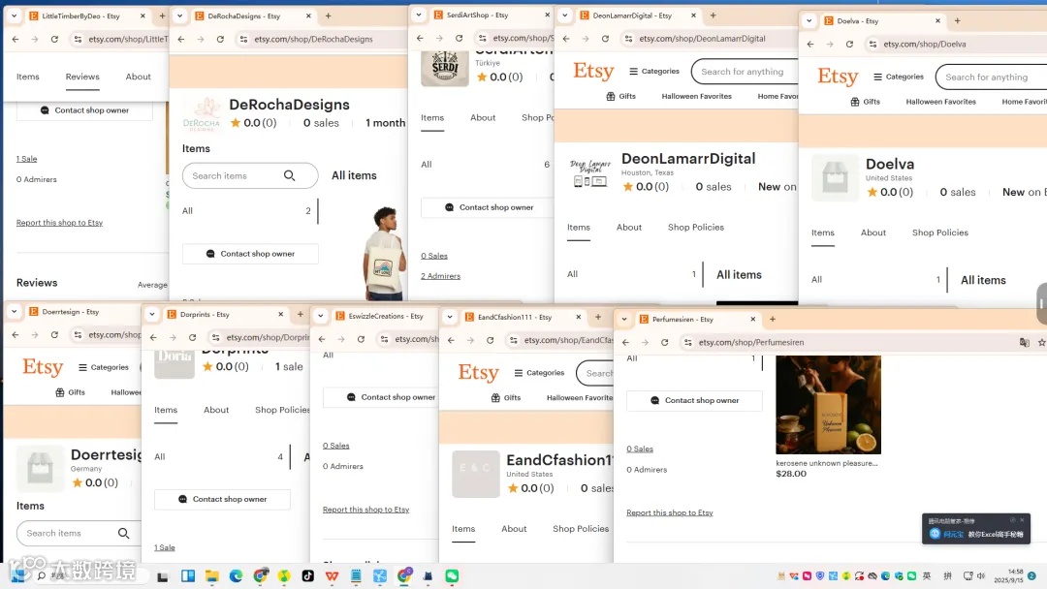Screen dimensions: 1047x589
Task: Click Search for anything box in Doelva window
Action: tap(991, 77)
